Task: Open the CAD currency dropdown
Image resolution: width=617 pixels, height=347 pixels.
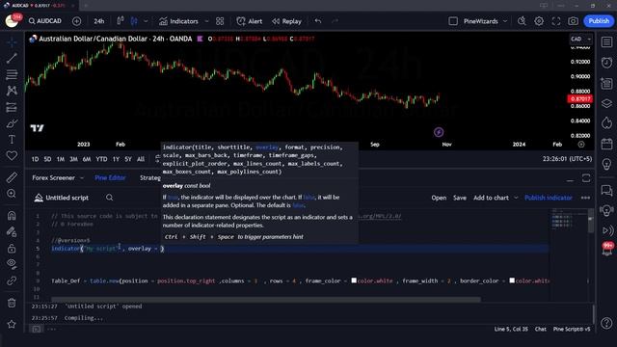Action: pos(580,39)
